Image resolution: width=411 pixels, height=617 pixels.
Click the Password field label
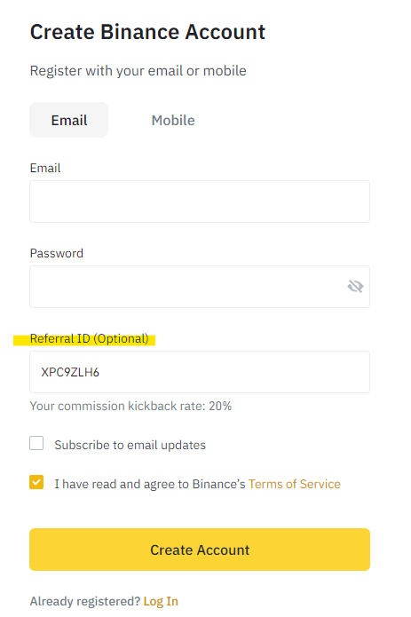(57, 253)
